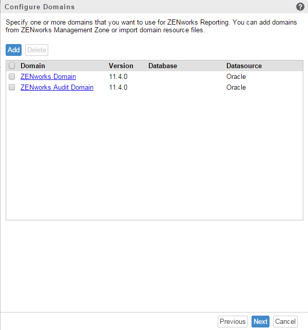Click the Domain column header
The width and height of the screenshot is (308, 330).
pyautogui.click(x=33, y=66)
